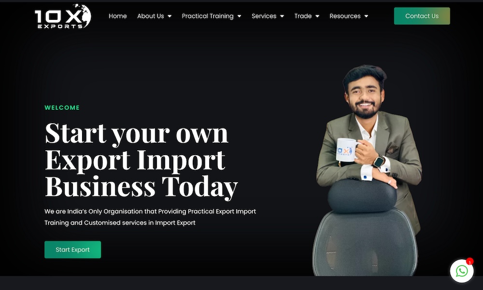Open the WhatsApp chat bubble
The width and height of the screenshot is (483, 290).
[462, 271]
